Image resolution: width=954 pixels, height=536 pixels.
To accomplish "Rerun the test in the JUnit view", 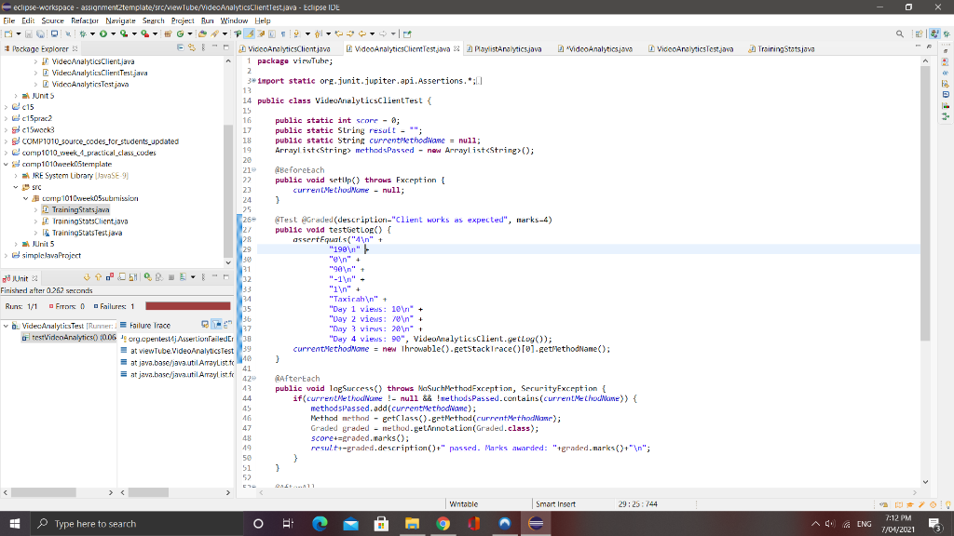I will coord(145,276).
